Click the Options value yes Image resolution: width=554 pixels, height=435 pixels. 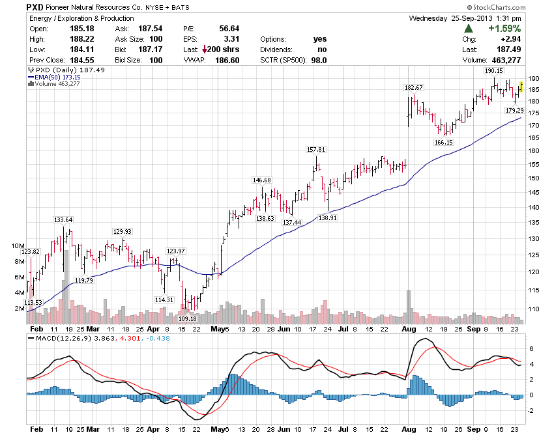(x=320, y=39)
